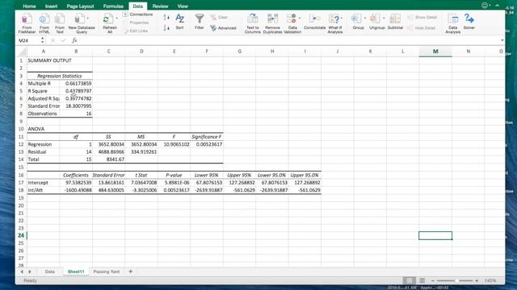
Task: Expand Data Validation dropdown arrow
Action: pos(300,19)
